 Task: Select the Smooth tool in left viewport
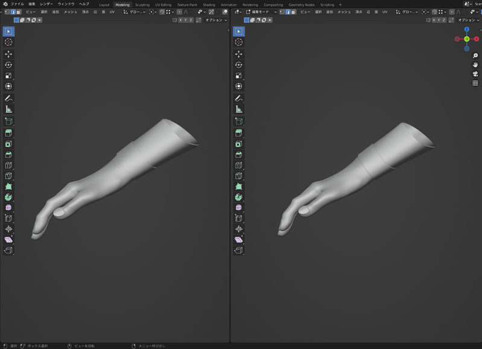point(8,208)
